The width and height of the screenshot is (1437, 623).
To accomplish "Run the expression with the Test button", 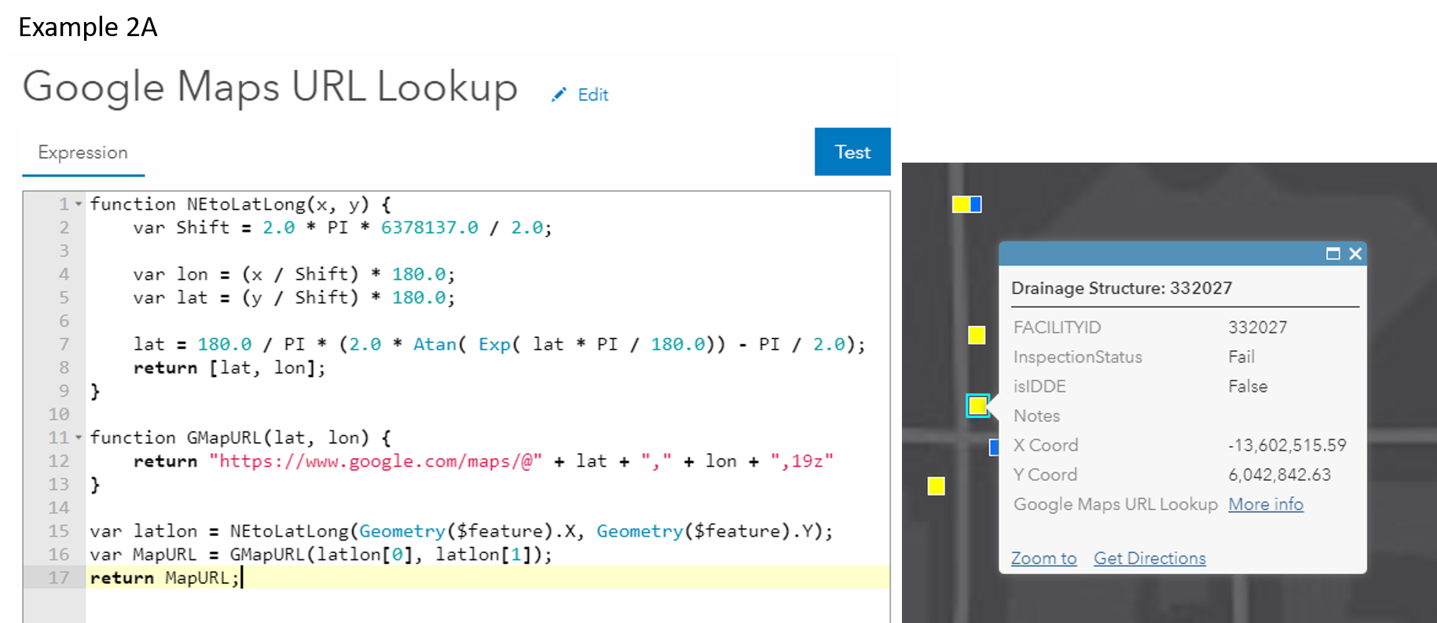I will point(852,152).
